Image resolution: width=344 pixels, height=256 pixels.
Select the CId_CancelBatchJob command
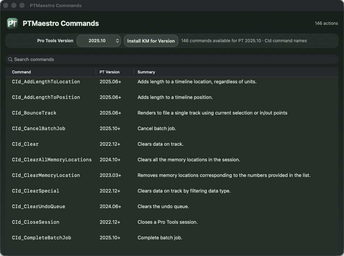pos(39,128)
